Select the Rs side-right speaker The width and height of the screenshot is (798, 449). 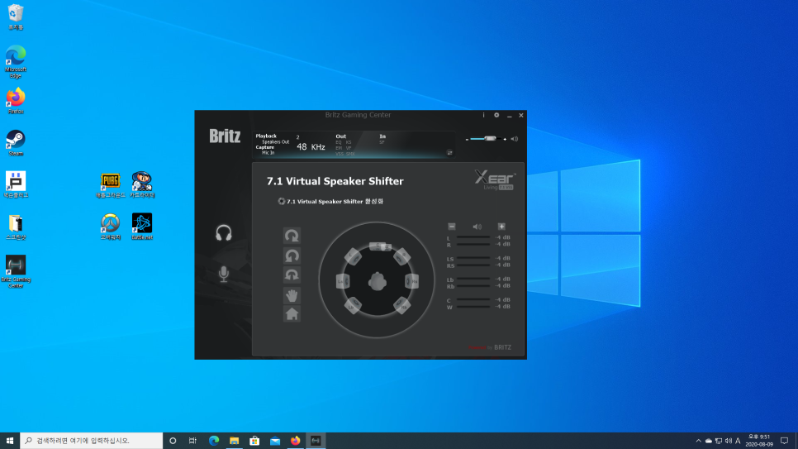pyautogui.click(x=411, y=281)
